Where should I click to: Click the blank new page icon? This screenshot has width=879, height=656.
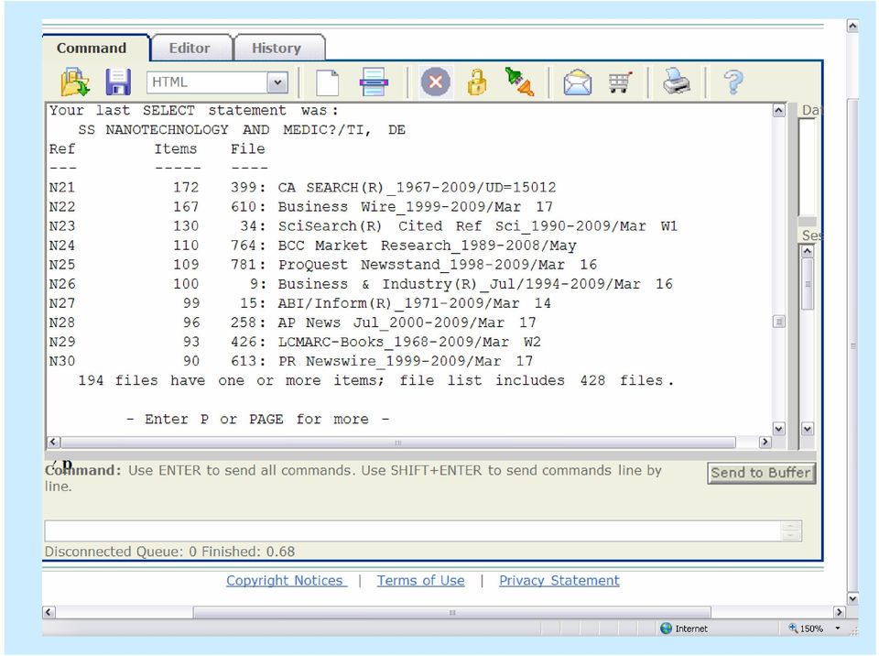[328, 82]
